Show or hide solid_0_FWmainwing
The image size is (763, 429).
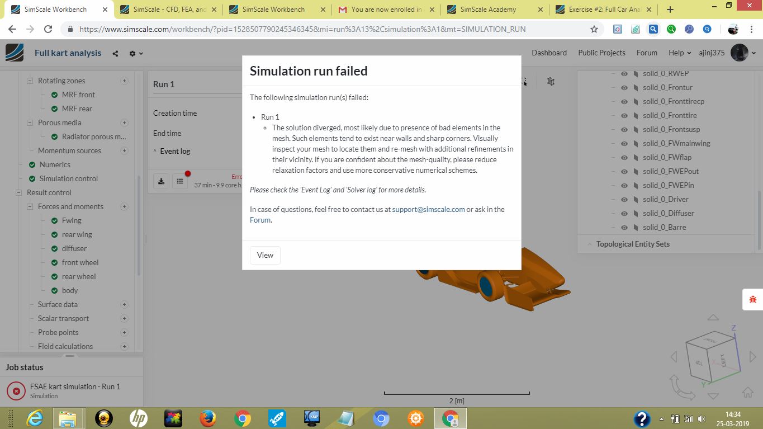coord(624,143)
